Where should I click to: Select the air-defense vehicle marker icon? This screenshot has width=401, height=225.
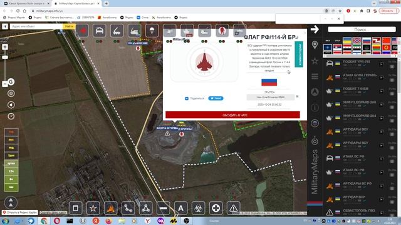135,31
